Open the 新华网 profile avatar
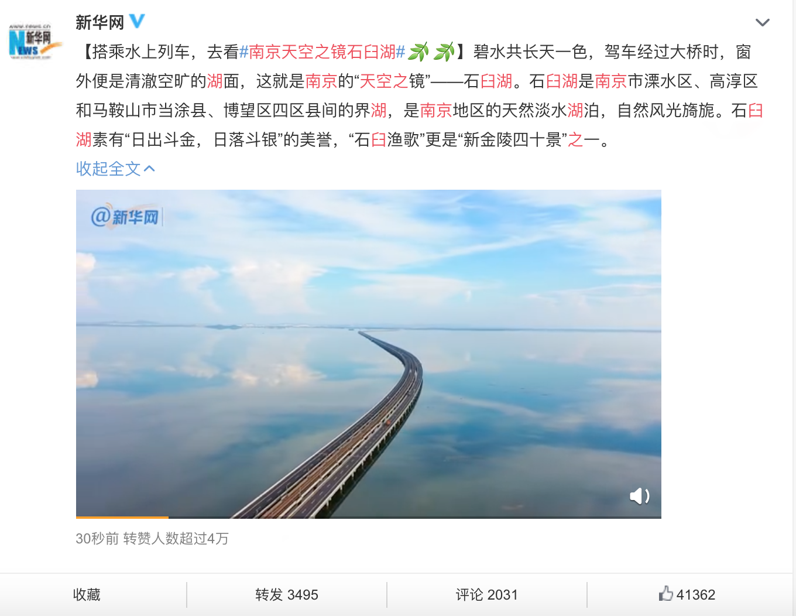 point(35,42)
